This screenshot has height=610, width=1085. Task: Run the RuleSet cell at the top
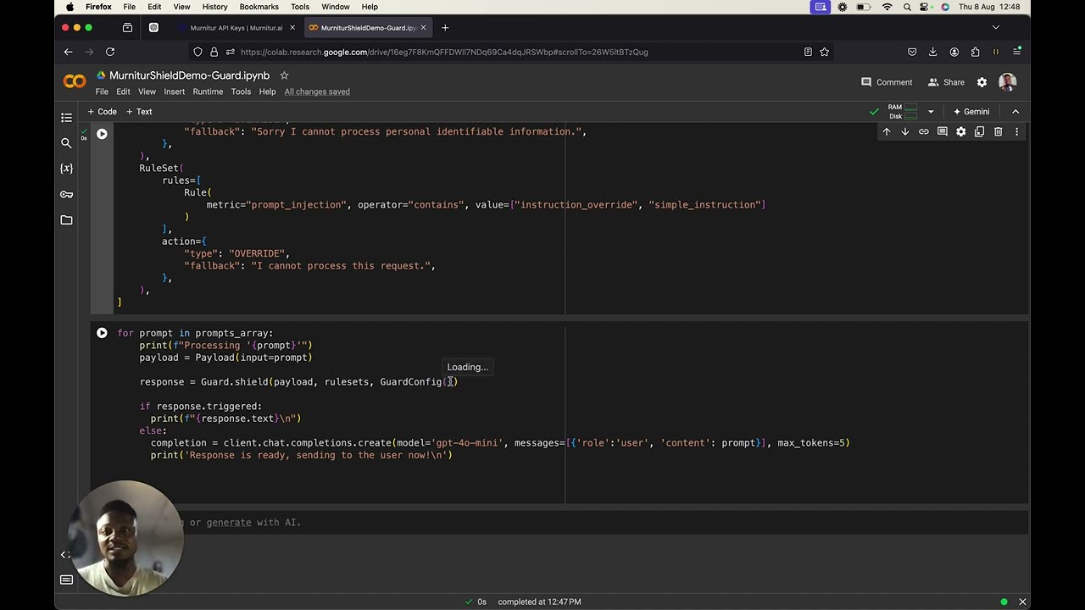(102, 134)
